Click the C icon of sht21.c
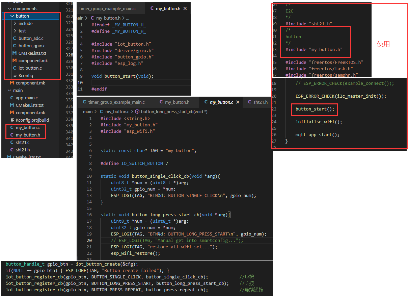This screenshot has height=297, width=408. click(12, 142)
